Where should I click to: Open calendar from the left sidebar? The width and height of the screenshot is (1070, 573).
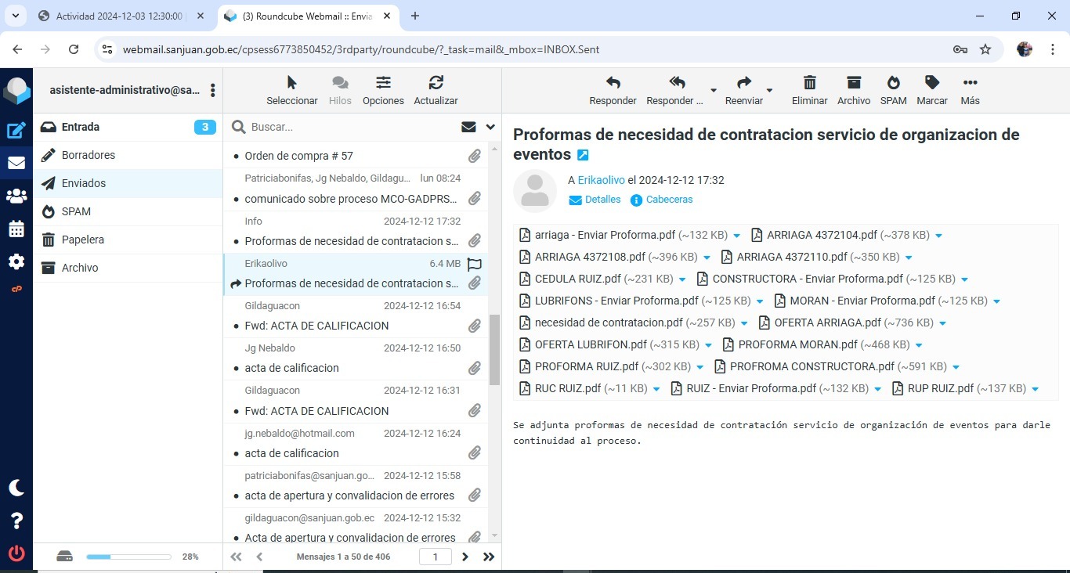tap(16, 229)
